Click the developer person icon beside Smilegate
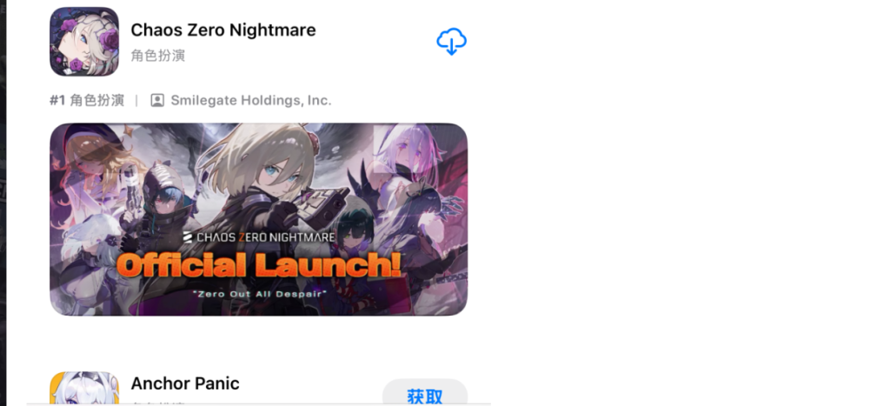Screen dimensions: 890x406 click(x=157, y=101)
